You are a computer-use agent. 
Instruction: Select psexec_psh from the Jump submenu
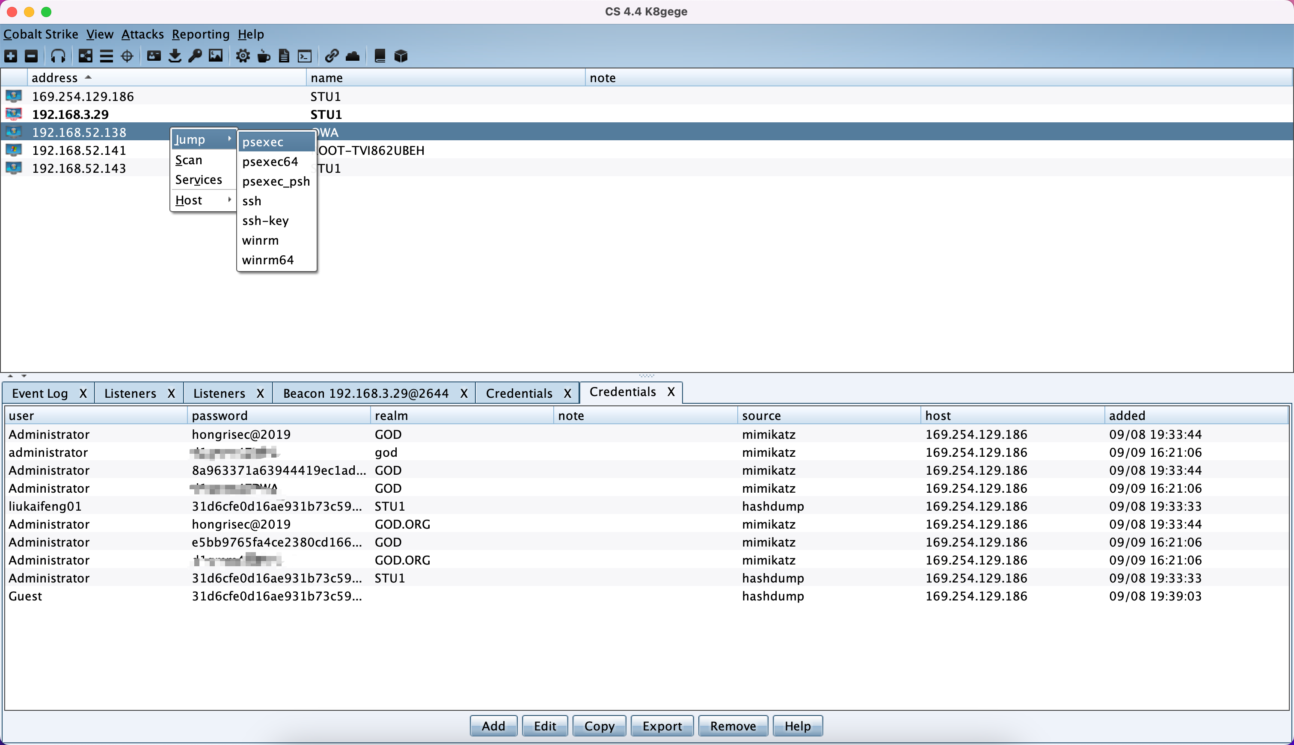(276, 181)
